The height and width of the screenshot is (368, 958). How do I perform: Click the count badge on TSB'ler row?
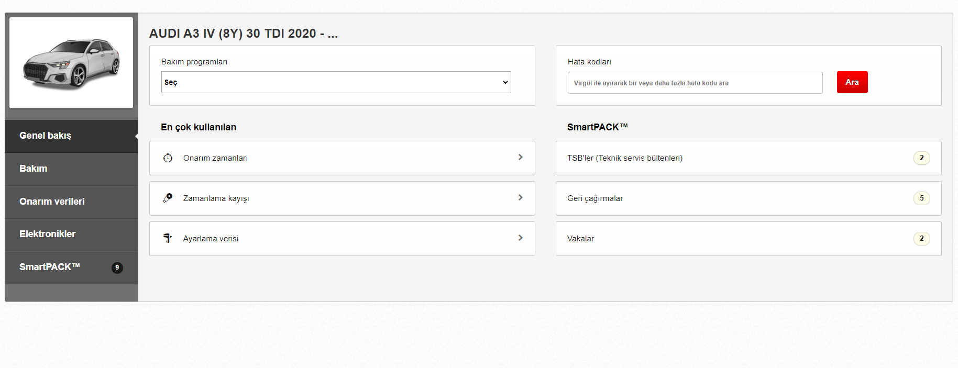pos(922,158)
